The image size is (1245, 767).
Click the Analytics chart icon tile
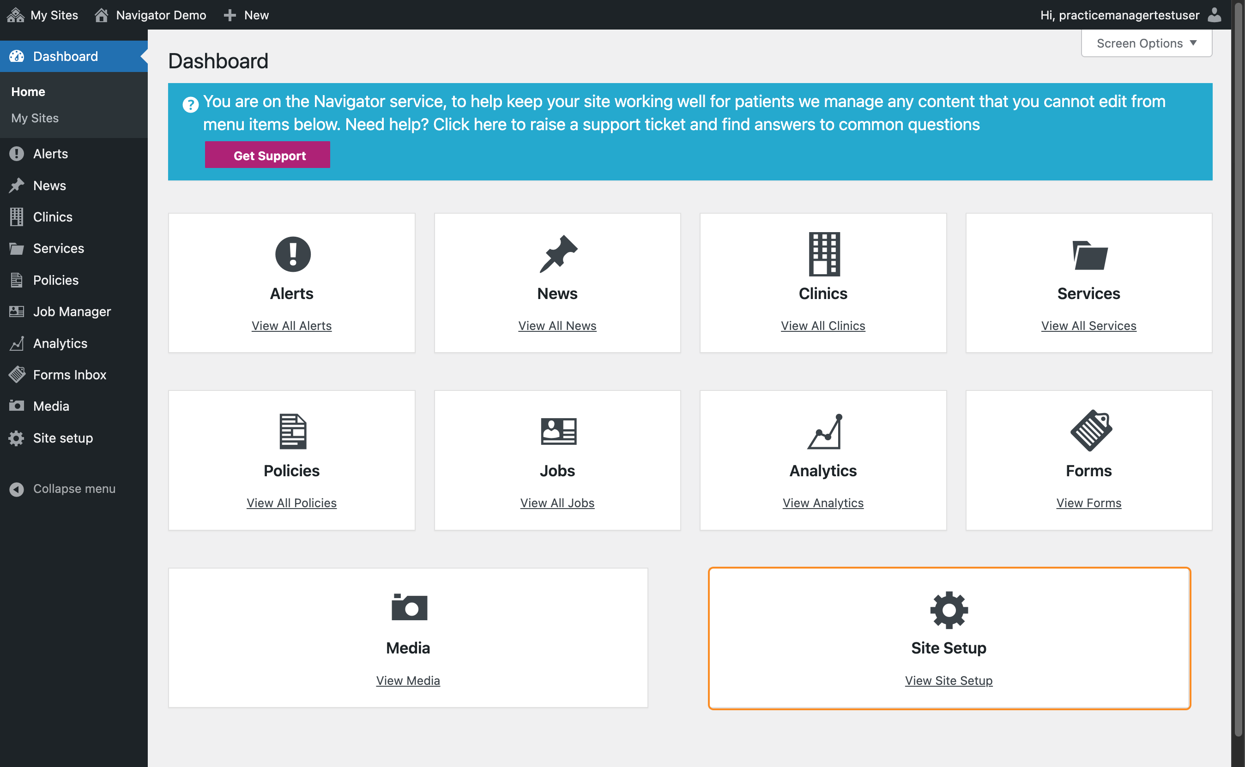pos(823,431)
